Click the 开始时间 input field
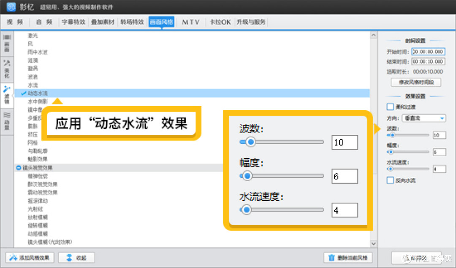This screenshot has width=456, height=268. tap(428, 52)
